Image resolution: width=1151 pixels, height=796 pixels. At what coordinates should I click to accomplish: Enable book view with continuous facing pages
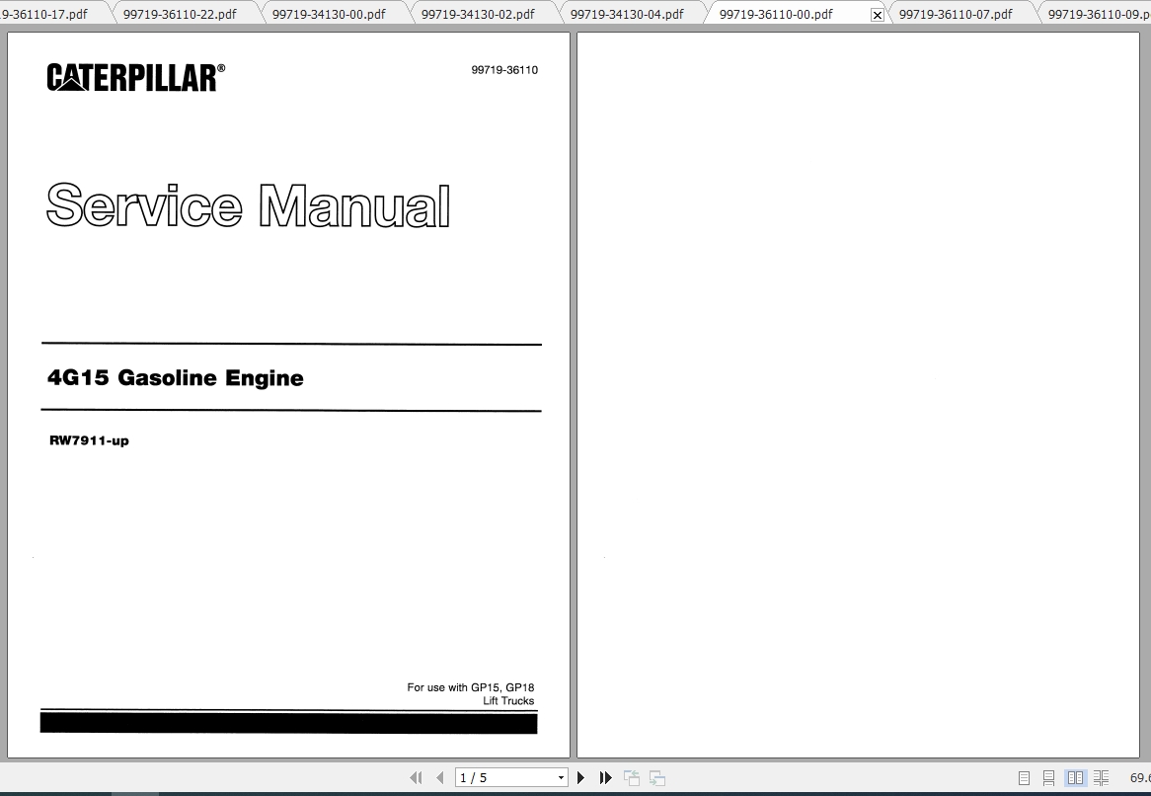[1103, 777]
